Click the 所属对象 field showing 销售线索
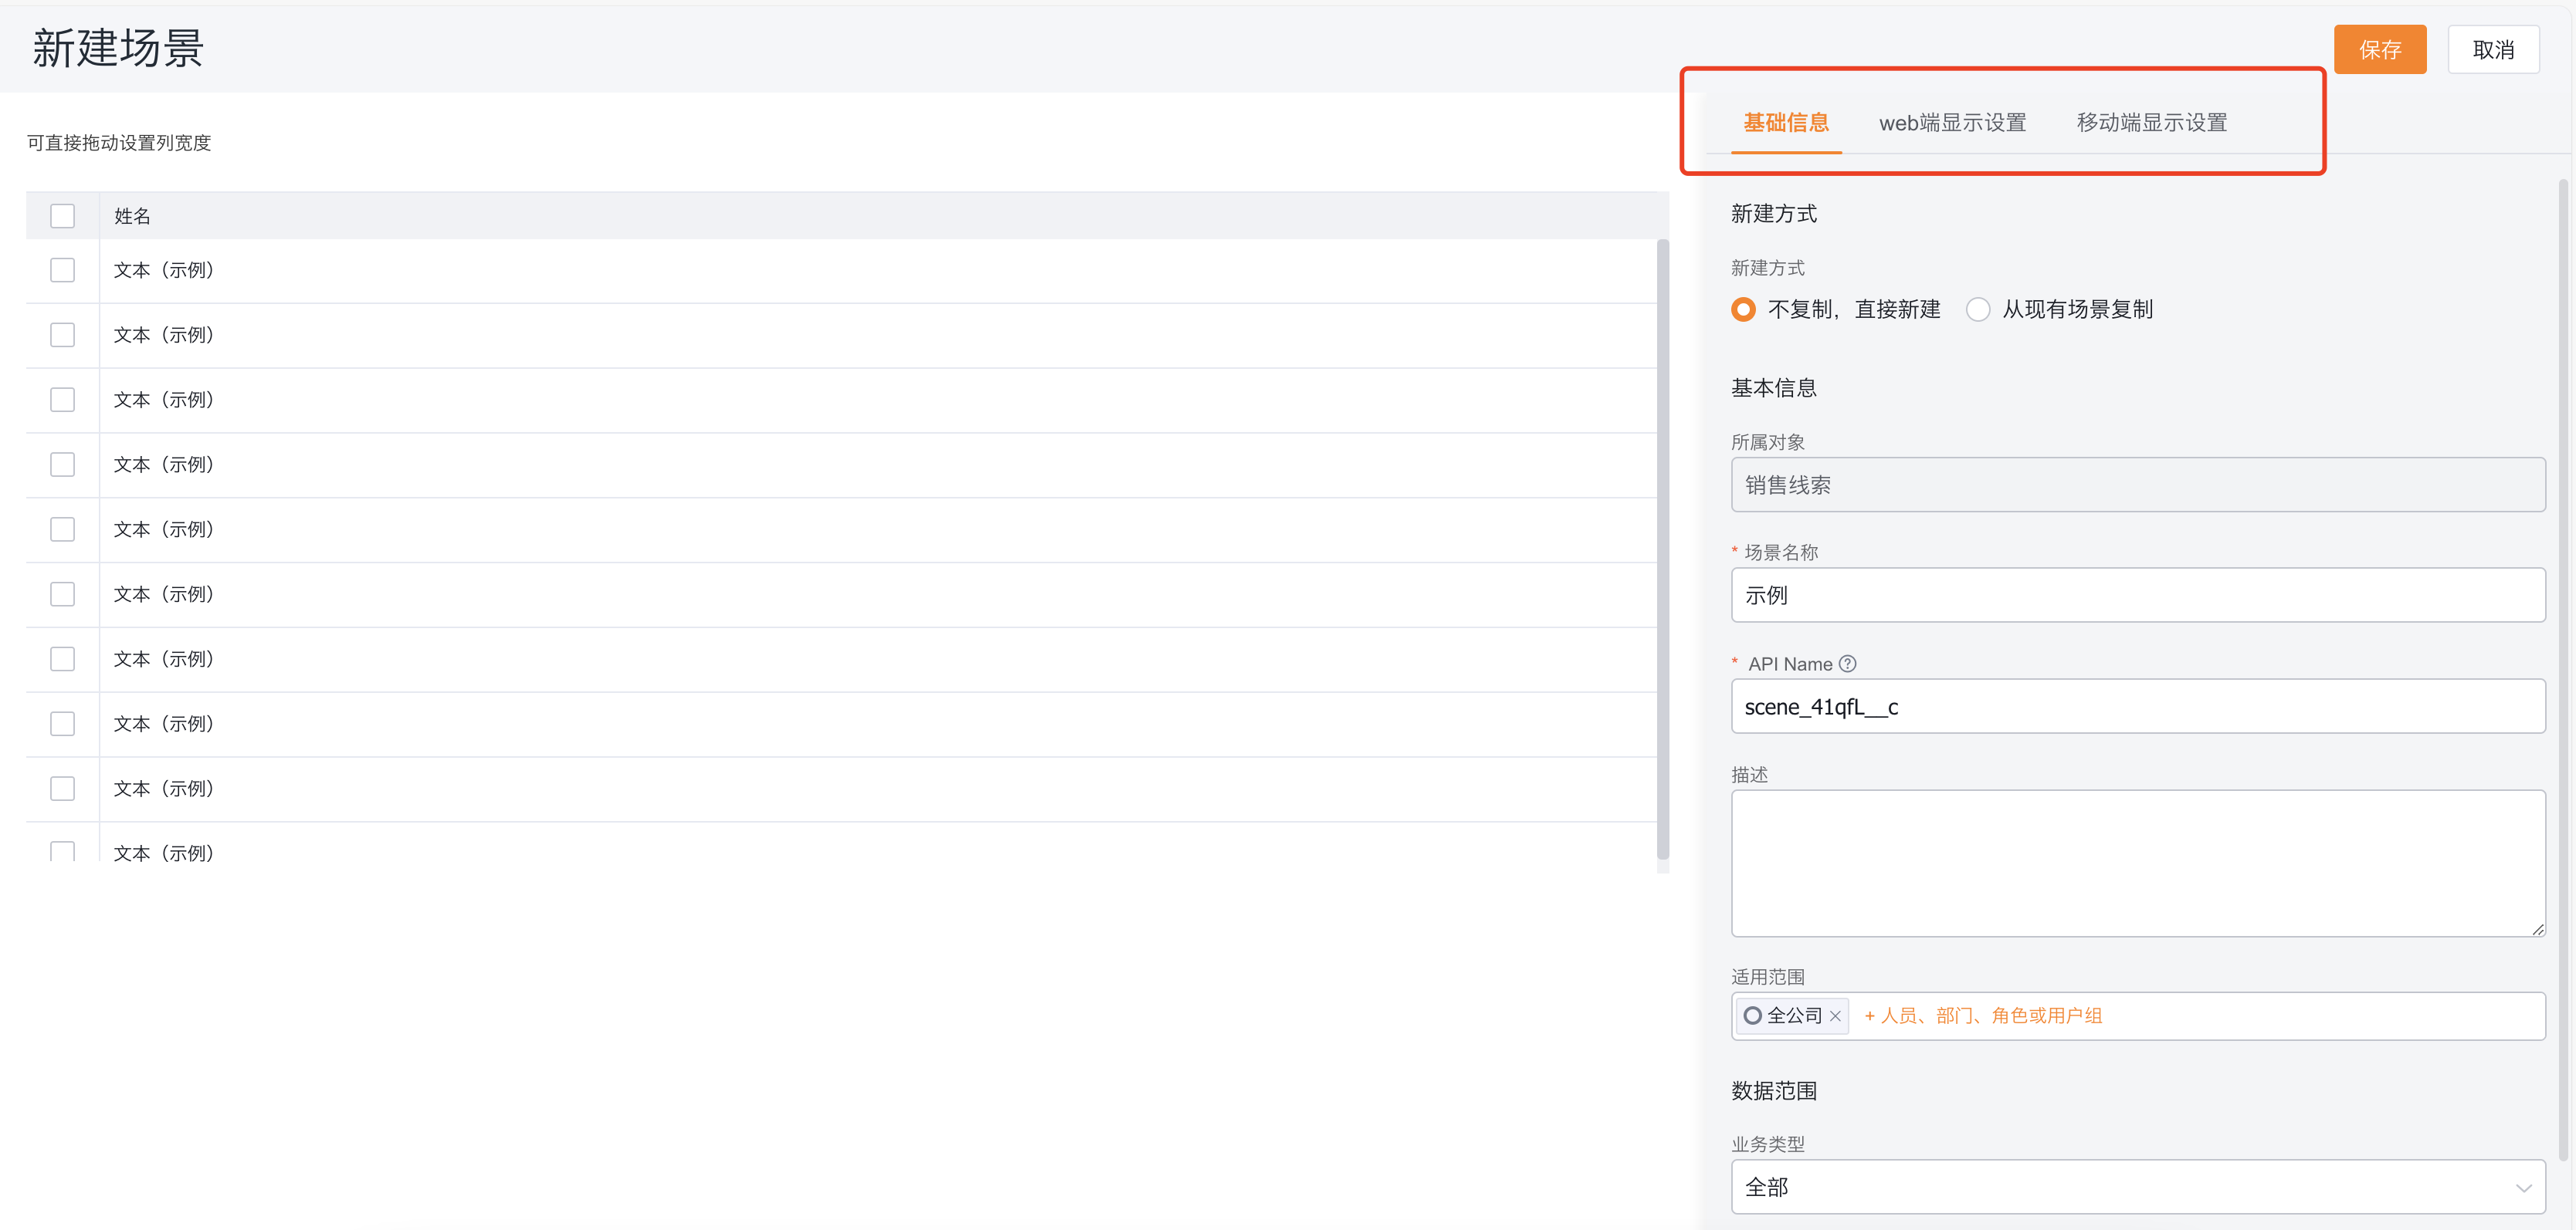This screenshot has width=2576, height=1230. tap(2138, 485)
